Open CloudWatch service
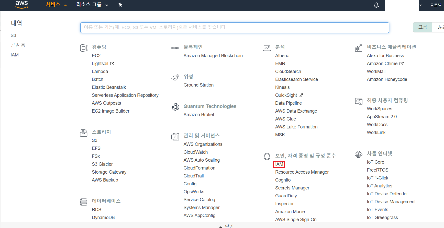 tap(195, 152)
